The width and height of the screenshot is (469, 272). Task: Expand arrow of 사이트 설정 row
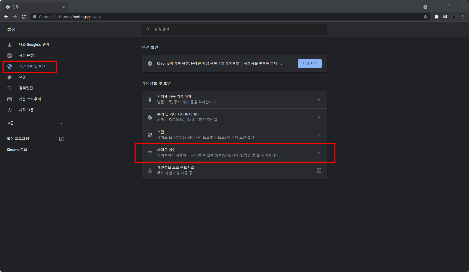319,153
